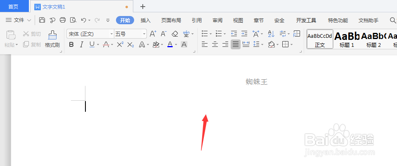Click the center alignment icon
This screenshot has width=397, height=166.
[215, 45]
